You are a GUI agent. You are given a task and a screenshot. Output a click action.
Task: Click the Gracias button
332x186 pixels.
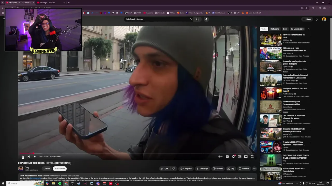click(x=218, y=169)
